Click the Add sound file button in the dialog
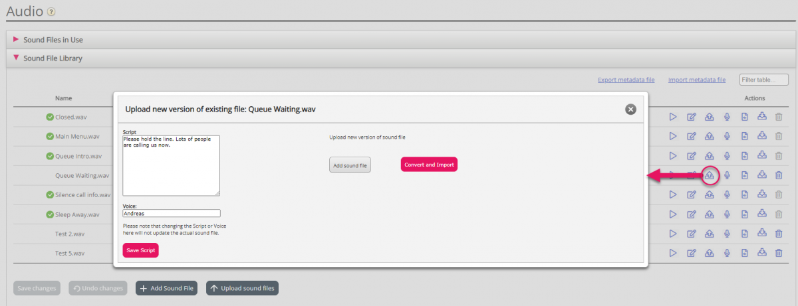 point(350,165)
